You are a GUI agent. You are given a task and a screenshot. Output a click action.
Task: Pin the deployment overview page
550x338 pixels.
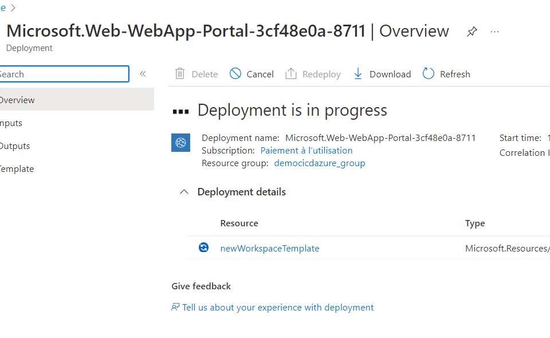472,32
